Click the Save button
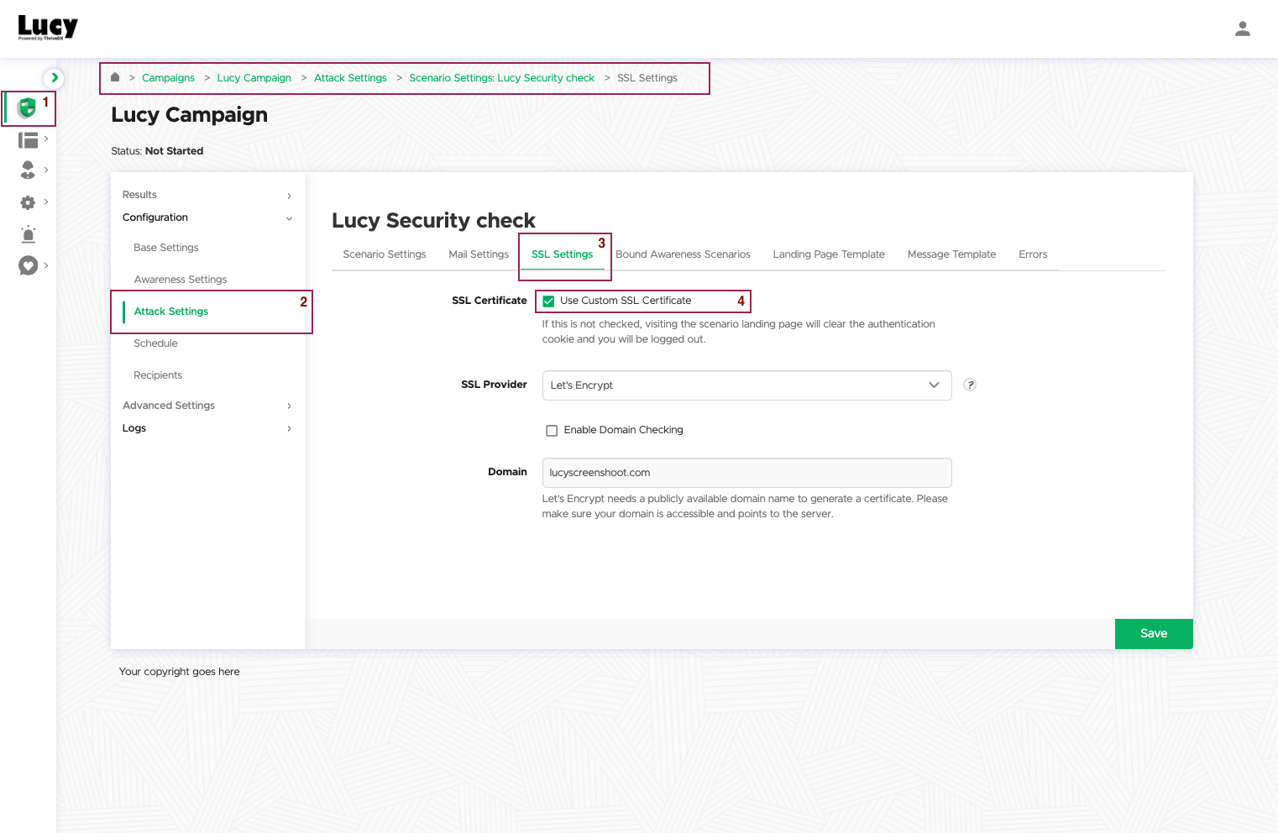The height and width of the screenshot is (833, 1278). point(1154,634)
